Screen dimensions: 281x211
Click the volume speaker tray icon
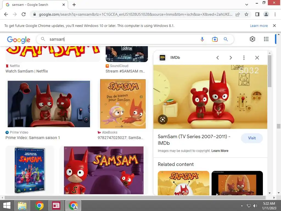pos(255,206)
